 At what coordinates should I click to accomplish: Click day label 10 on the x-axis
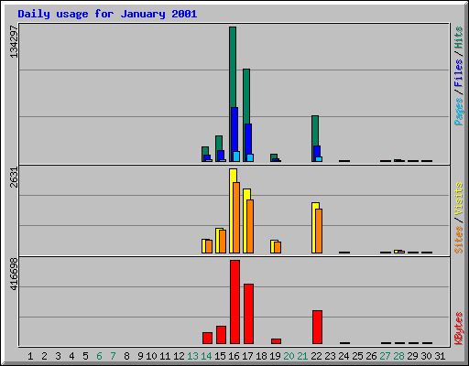coord(151,356)
